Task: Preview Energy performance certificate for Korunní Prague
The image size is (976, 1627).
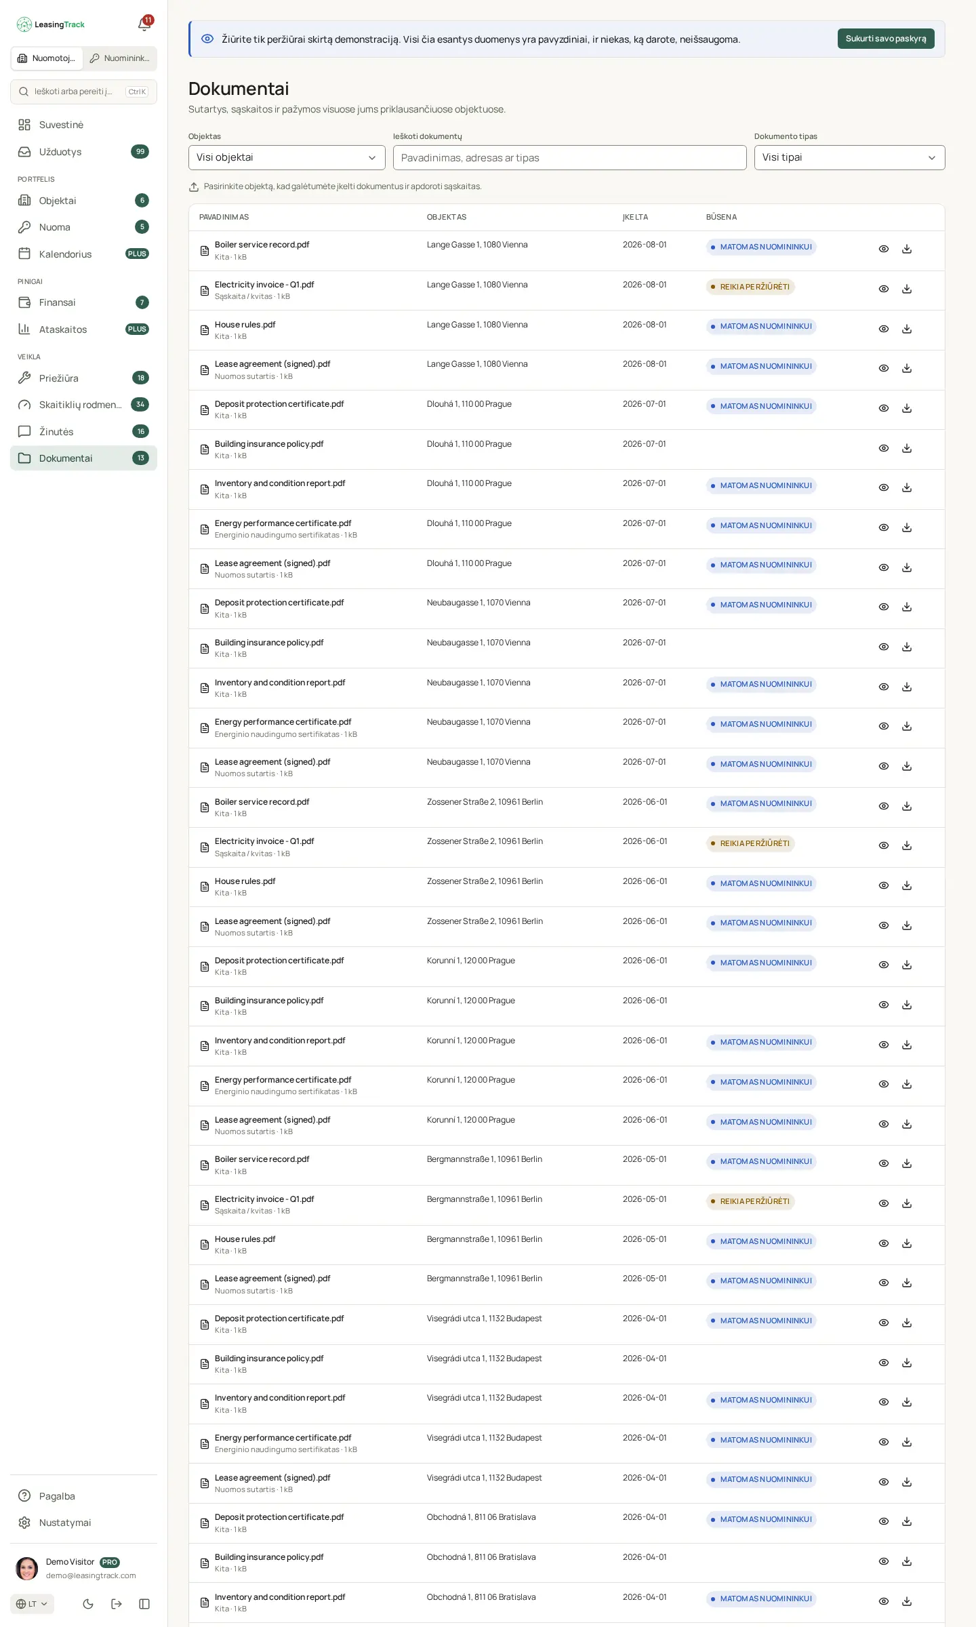Action: (884, 1085)
